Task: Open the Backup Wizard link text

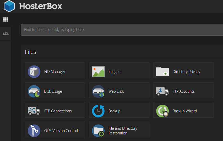Action: coord(185,111)
